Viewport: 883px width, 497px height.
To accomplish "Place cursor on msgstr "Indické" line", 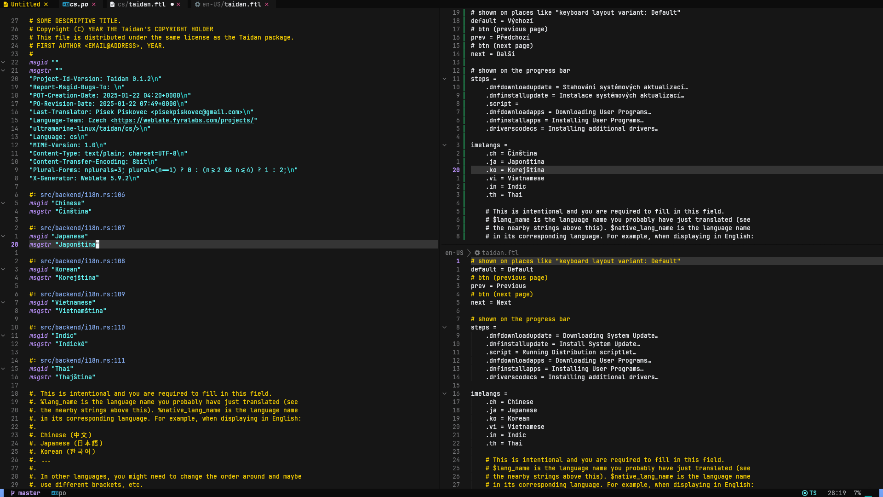I will (59, 344).
